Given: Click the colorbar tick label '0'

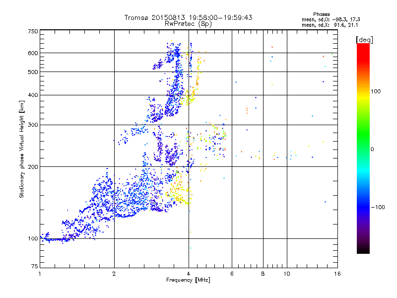Looking at the screenshot, I should click(372, 149).
